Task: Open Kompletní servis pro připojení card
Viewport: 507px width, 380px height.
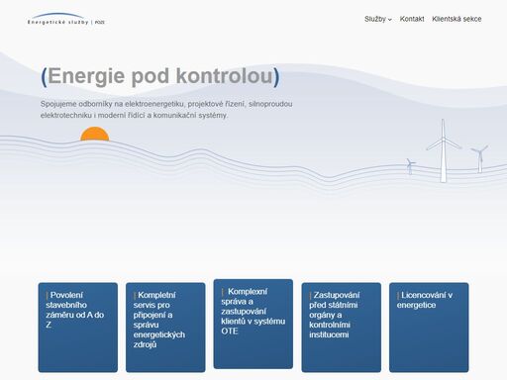Action: pyautogui.click(x=165, y=328)
